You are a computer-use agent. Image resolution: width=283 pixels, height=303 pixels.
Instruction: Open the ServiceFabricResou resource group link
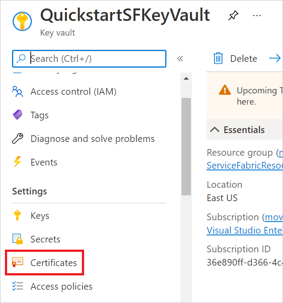[245, 166]
